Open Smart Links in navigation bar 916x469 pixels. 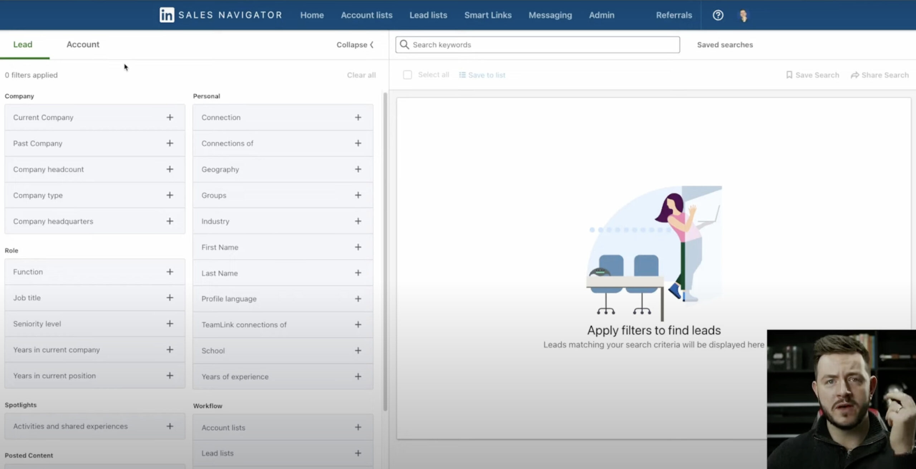(488, 15)
